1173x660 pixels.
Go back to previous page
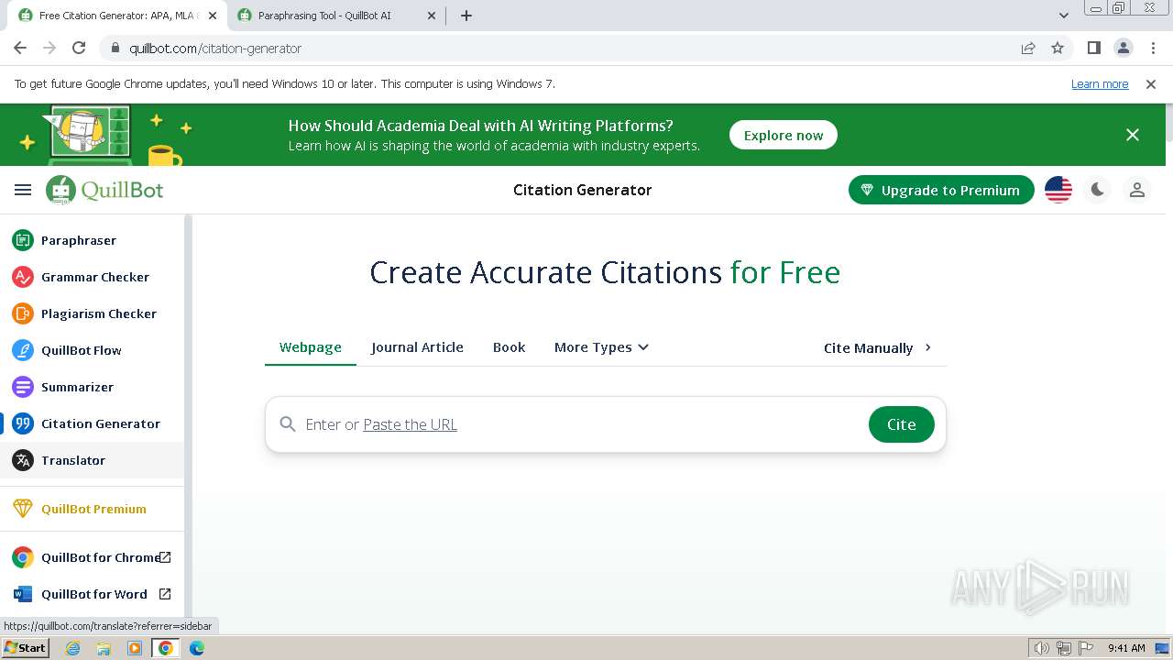coord(20,48)
